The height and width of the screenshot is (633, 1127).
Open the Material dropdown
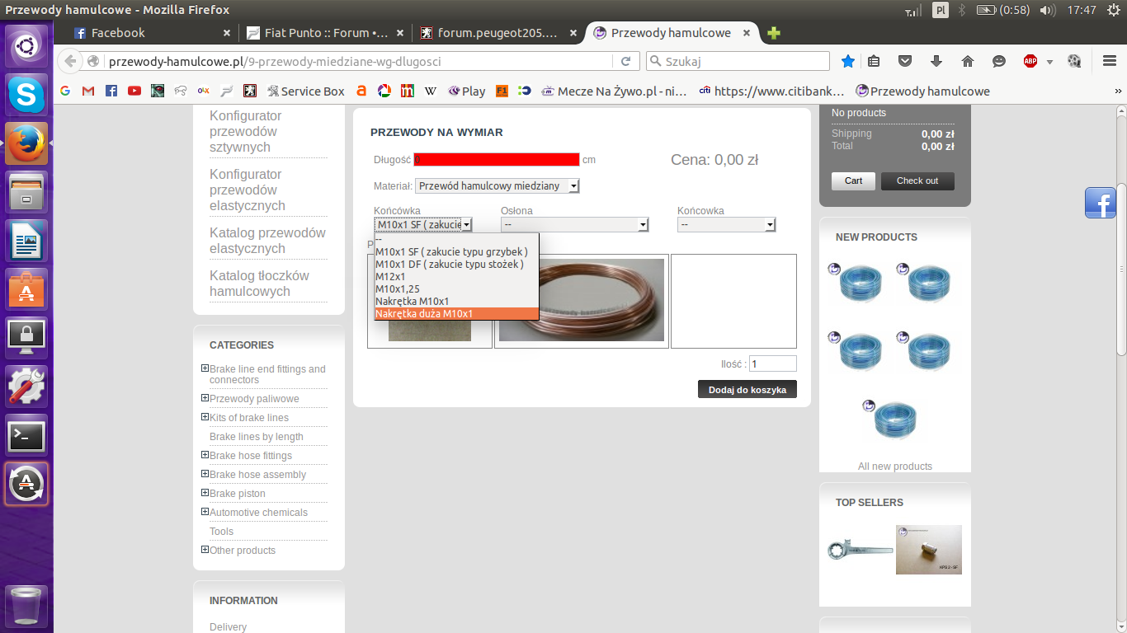(x=497, y=186)
